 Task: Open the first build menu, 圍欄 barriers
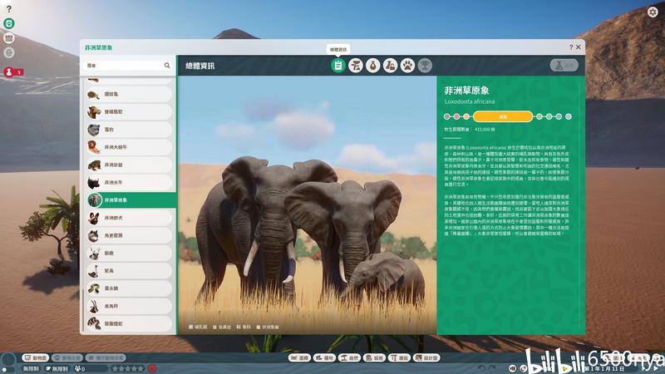pos(299,358)
